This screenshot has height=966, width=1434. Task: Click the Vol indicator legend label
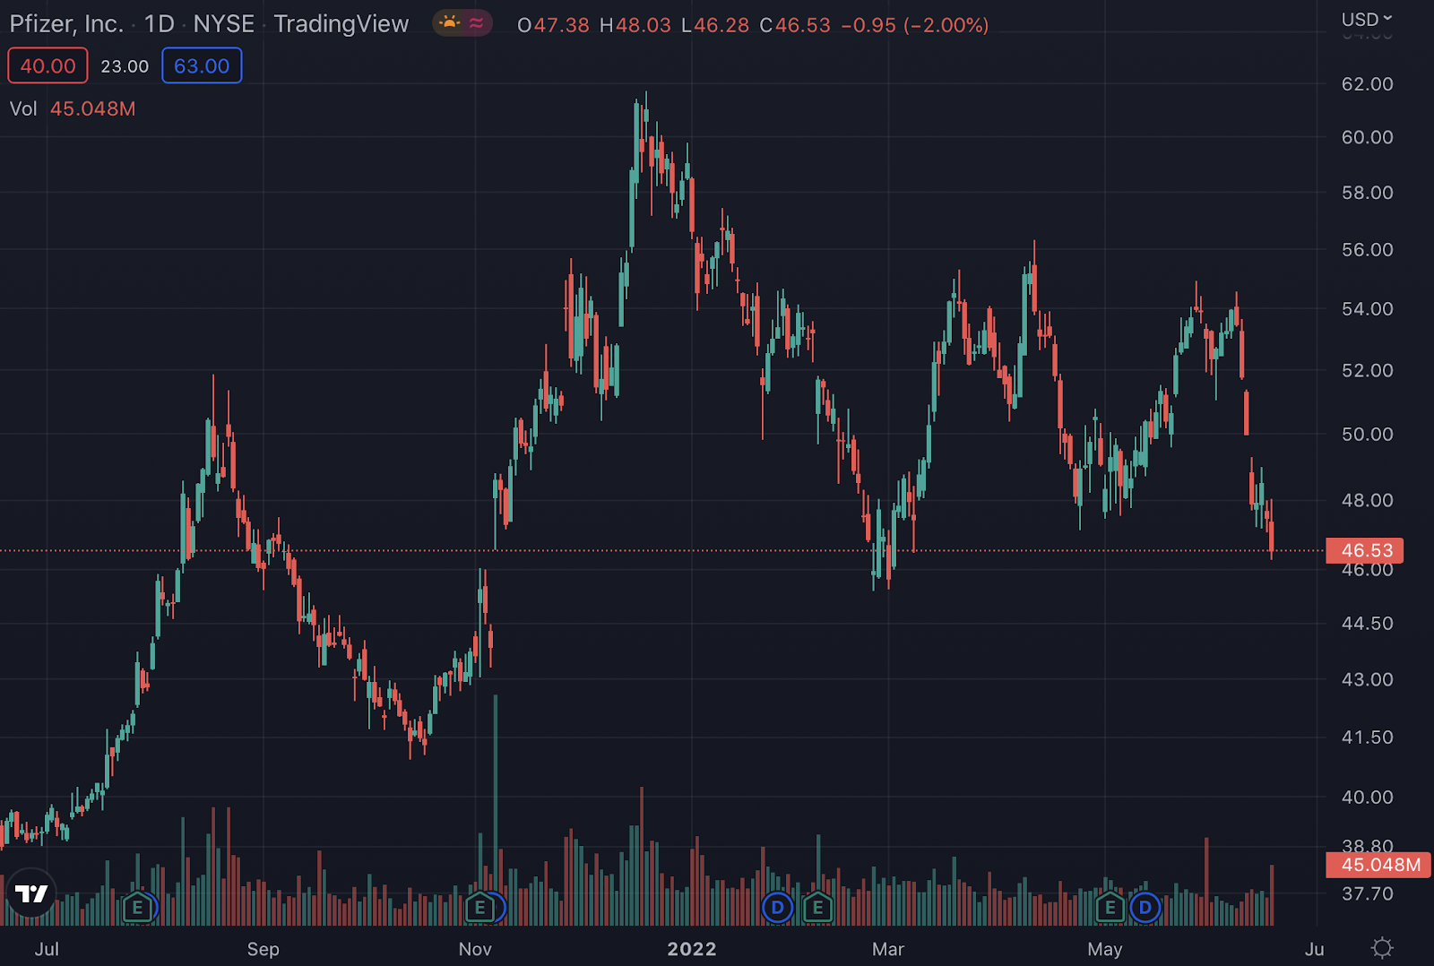tap(23, 108)
